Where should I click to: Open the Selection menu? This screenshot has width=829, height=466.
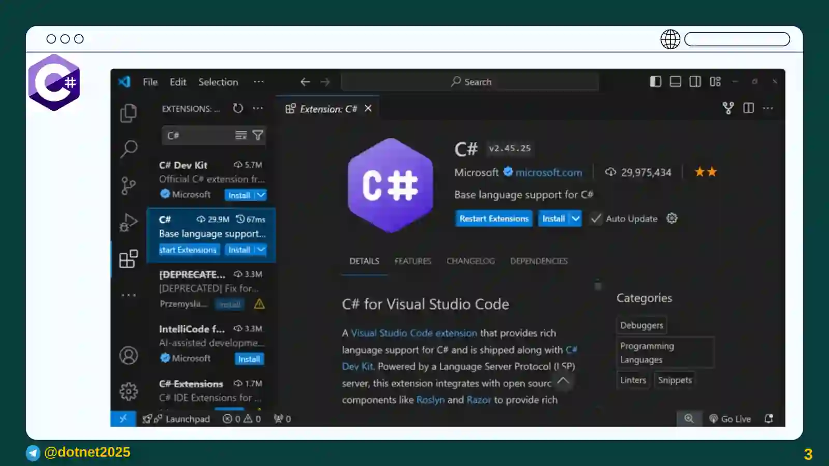pyautogui.click(x=218, y=82)
